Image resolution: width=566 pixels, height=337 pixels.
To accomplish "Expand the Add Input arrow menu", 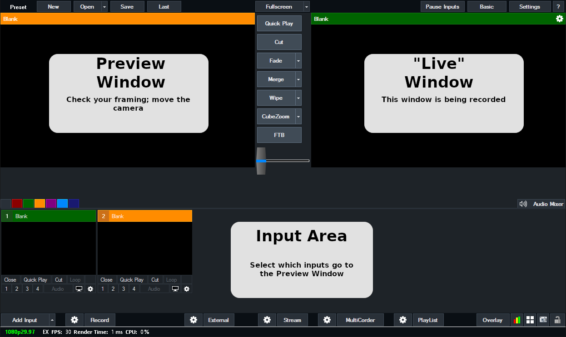I will (x=52, y=320).
